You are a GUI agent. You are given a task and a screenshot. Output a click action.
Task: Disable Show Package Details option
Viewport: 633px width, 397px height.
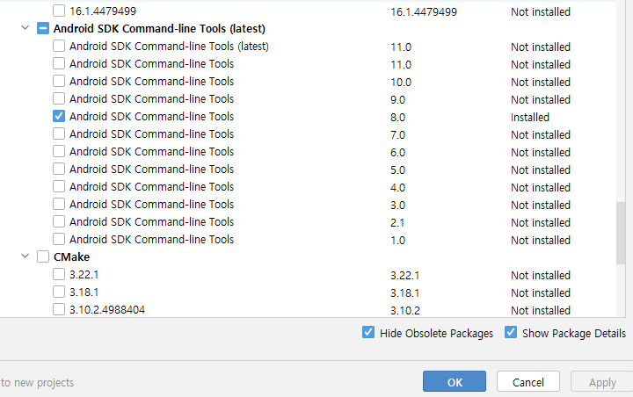[x=511, y=333]
